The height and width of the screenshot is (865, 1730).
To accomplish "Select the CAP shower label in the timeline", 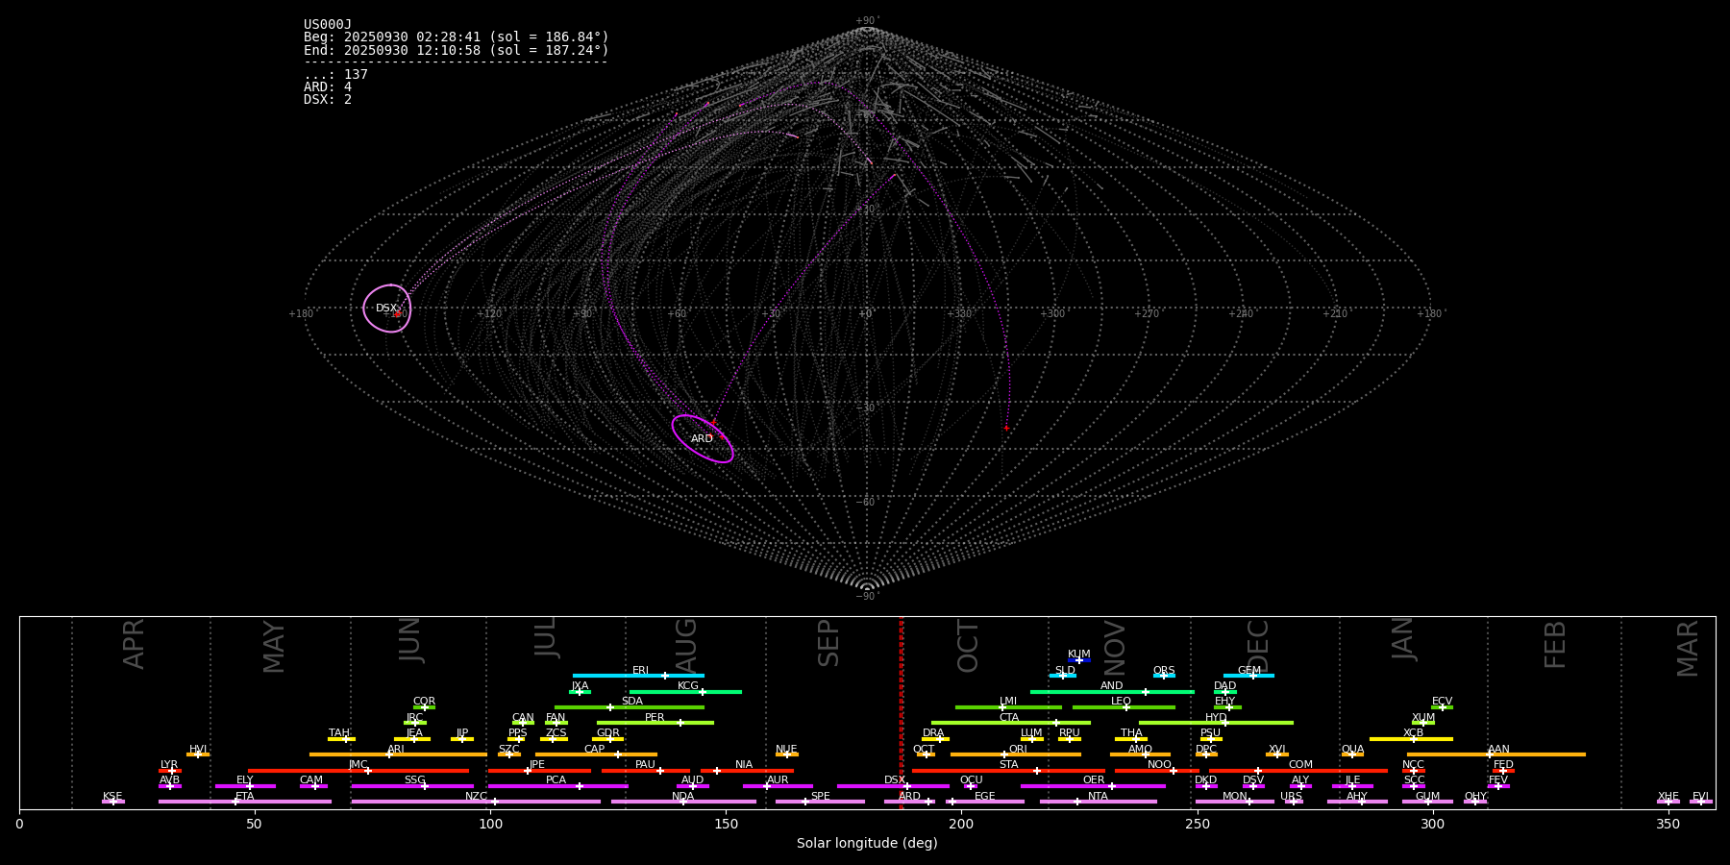I will click(x=595, y=750).
